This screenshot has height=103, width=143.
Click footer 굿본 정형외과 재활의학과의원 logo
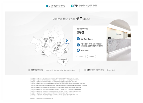[94, 70]
